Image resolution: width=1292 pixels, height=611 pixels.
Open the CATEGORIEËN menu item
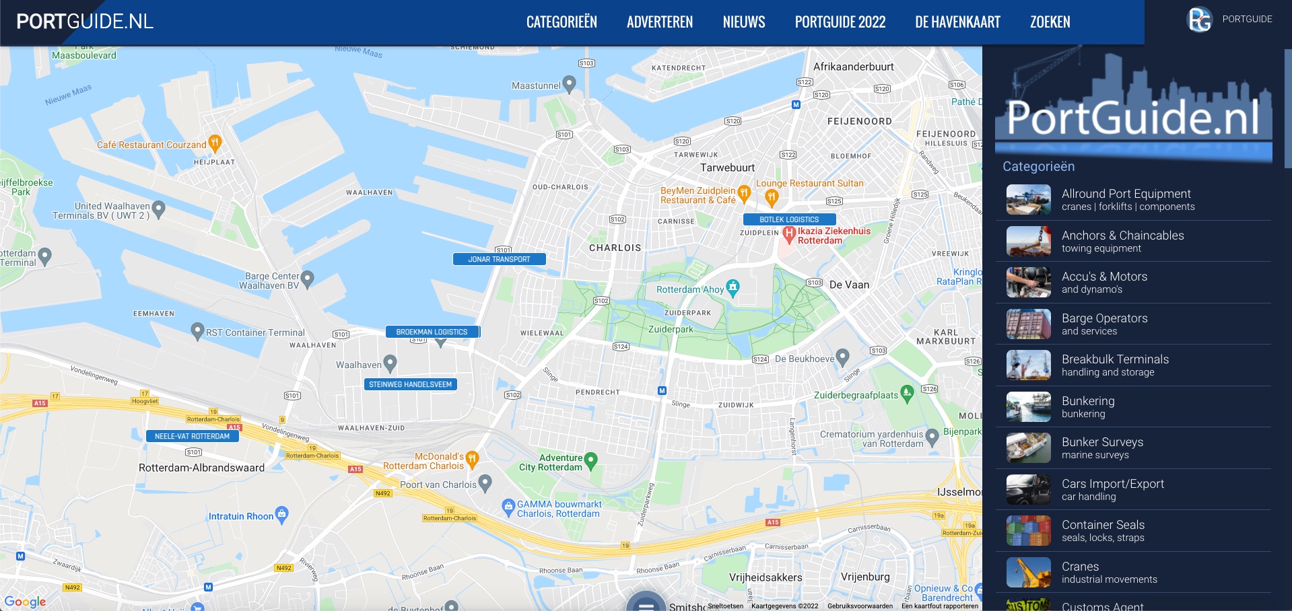tap(562, 22)
